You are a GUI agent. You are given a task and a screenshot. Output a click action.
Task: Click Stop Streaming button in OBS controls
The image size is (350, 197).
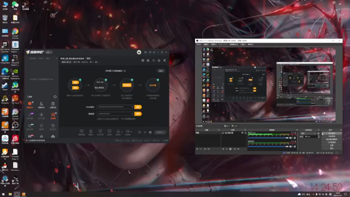332,134
